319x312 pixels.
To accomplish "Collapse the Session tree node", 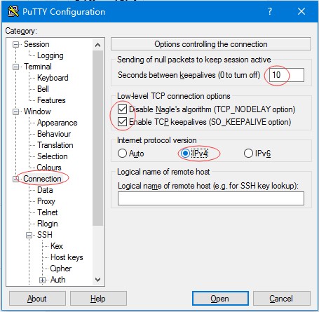I will [x=15, y=44].
